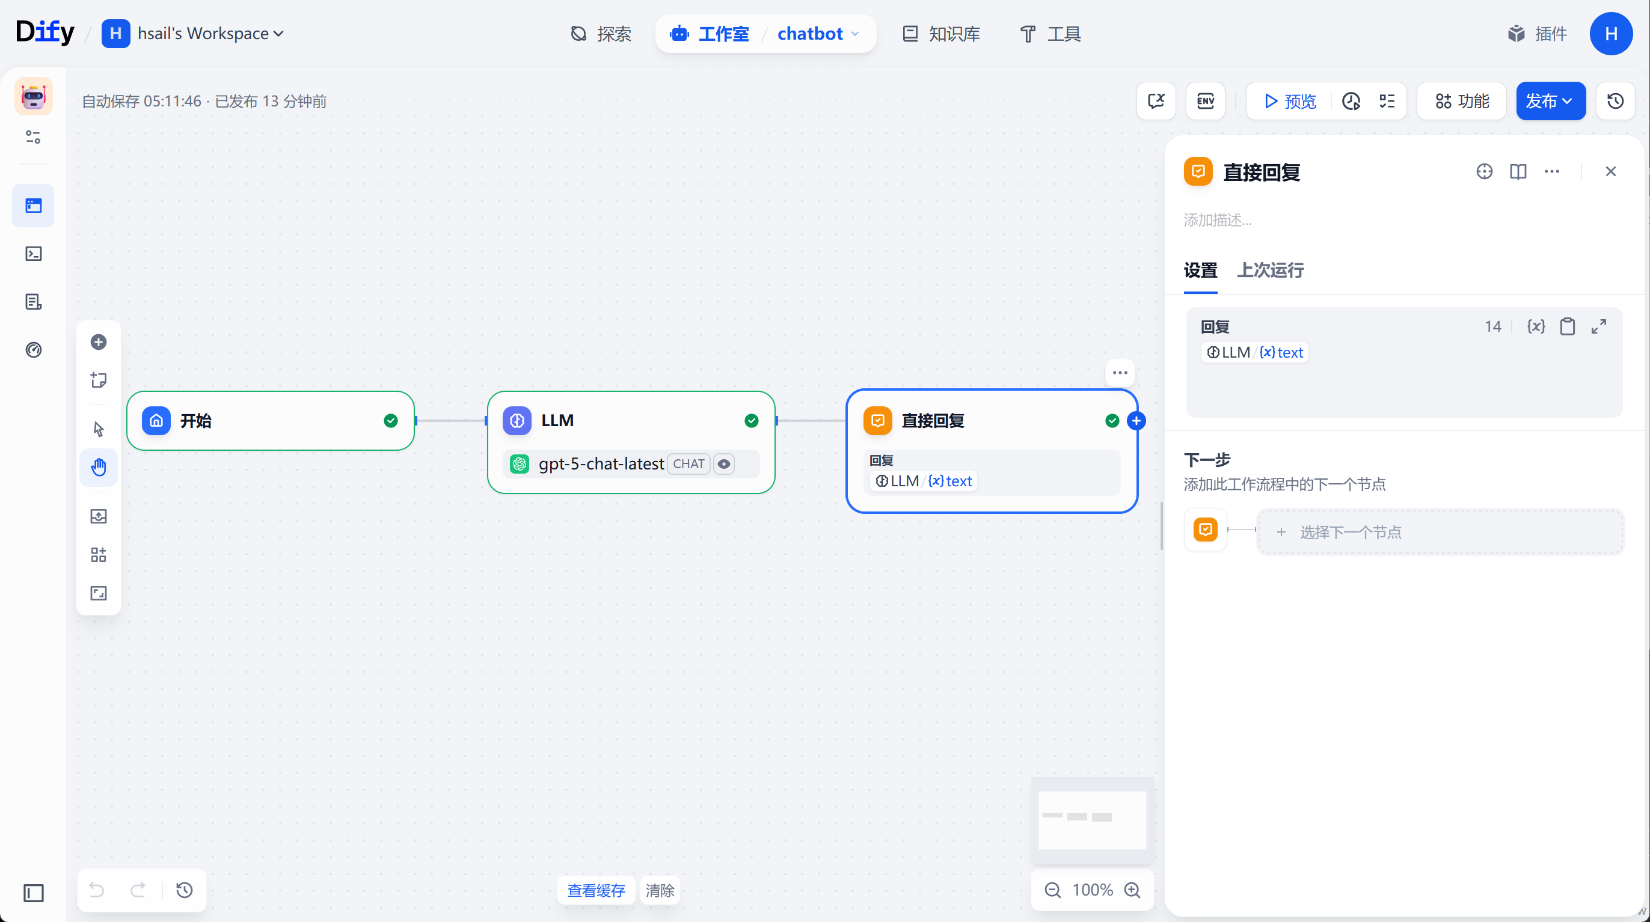Open the 插件 plugins page
Viewport: 1650px width, 922px height.
[1538, 33]
